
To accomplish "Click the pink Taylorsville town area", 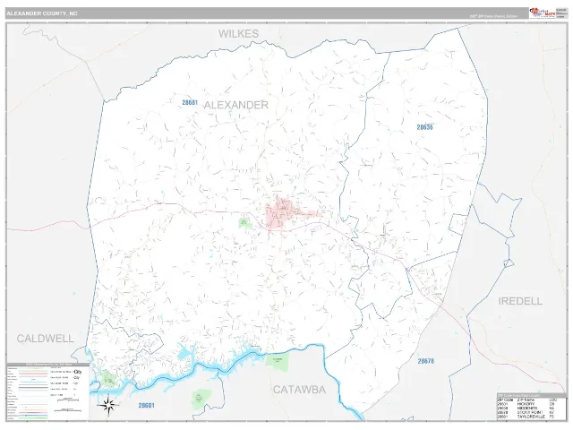I will [x=283, y=213].
